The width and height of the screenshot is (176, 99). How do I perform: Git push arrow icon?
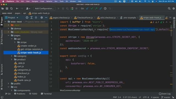(x=96, y=9)
